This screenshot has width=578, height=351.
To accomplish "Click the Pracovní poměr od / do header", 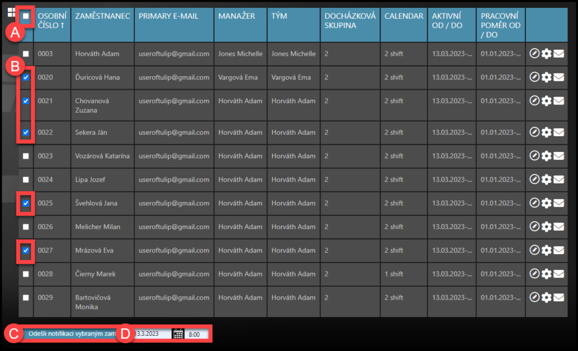I will pos(500,25).
